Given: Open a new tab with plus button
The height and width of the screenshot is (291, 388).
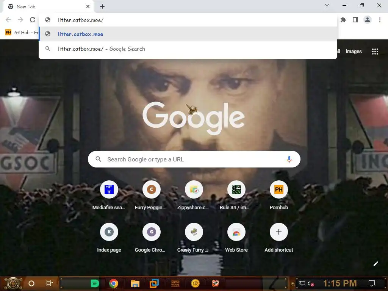Looking at the screenshot, I should pyautogui.click(x=102, y=7).
